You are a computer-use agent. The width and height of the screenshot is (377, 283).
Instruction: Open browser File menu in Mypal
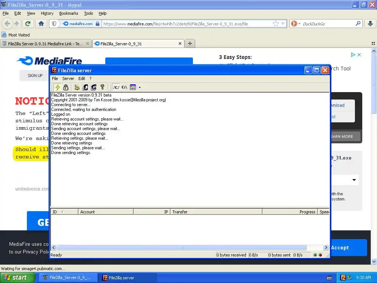tap(6, 13)
